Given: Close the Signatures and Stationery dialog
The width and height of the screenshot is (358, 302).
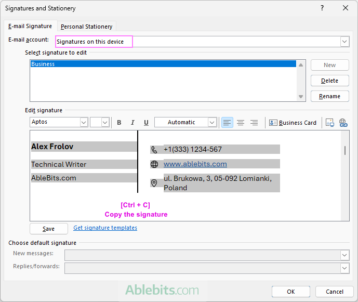Looking at the screenshot, I should point(346,8).
